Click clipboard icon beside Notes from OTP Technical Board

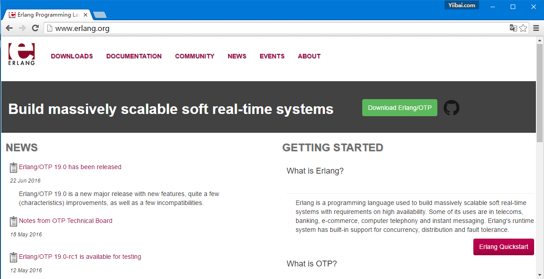(13, 221)
